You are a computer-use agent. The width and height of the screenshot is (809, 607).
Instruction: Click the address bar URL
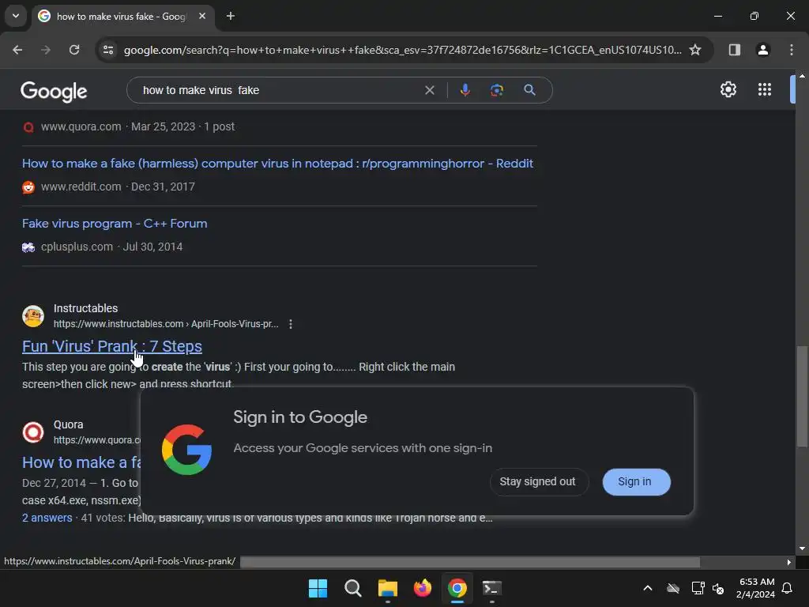(402, 50)
